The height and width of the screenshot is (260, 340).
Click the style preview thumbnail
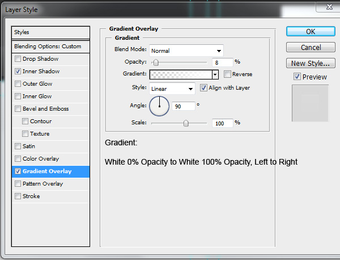pyautogui.click(x=310, y=103)
